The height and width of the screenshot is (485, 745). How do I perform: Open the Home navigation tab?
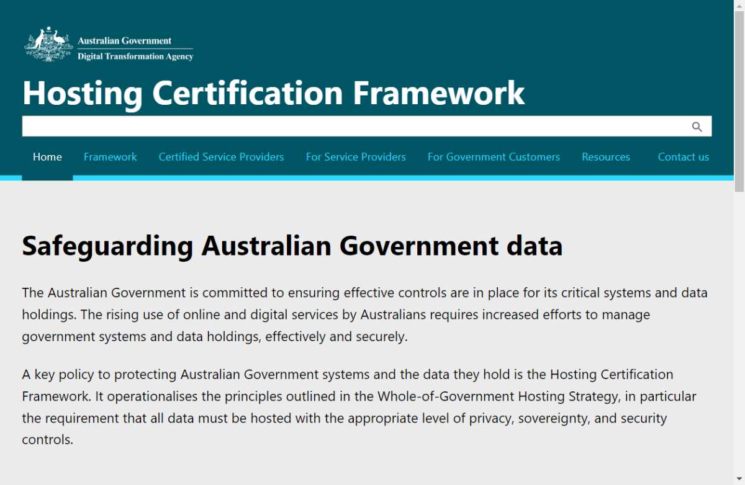[x=47, y=157]
